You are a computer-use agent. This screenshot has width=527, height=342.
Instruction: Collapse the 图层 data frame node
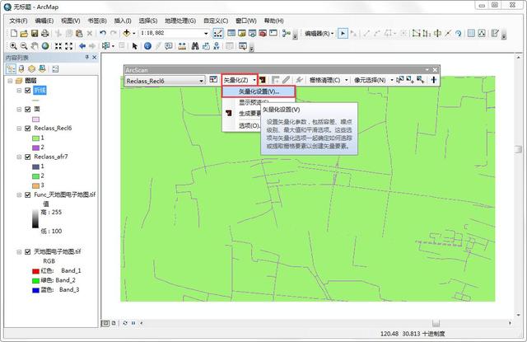point(10,81)
